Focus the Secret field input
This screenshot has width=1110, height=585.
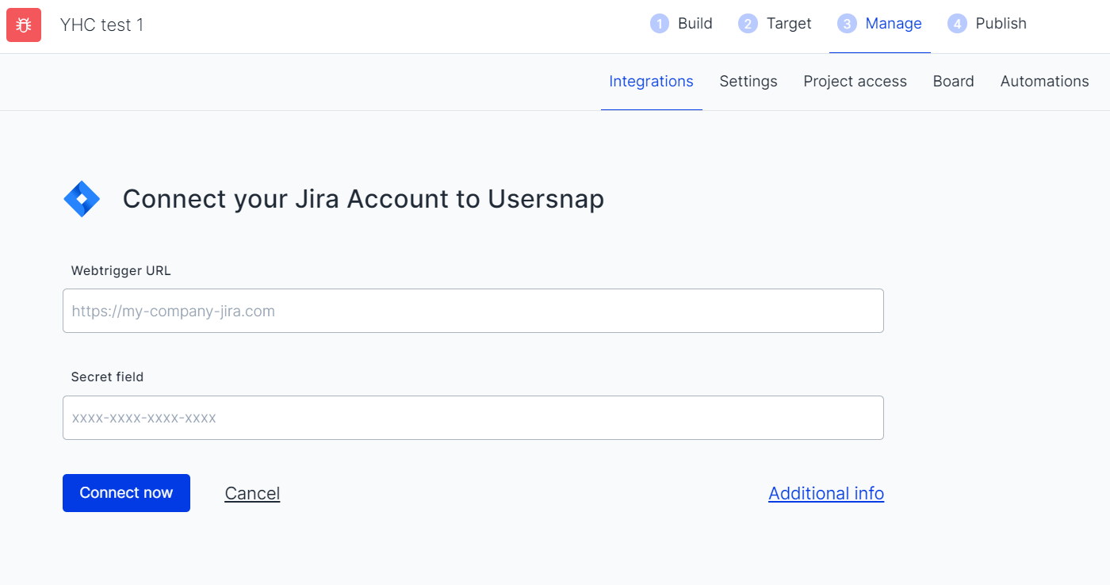coord(473,418)
